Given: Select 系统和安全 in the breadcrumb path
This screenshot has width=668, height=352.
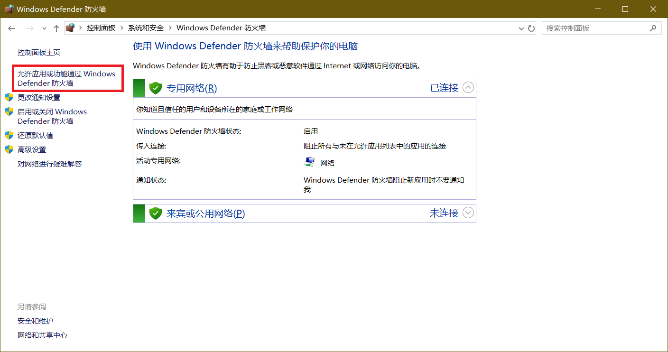Looking at the screenshot, I should pos(146,28).
